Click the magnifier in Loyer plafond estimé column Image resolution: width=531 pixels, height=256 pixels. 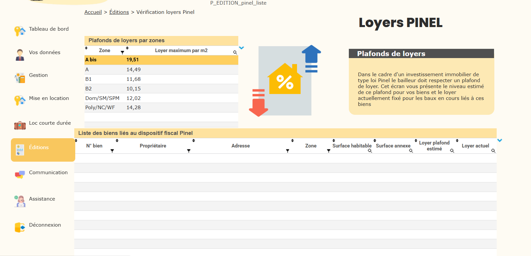click(452, 151)
